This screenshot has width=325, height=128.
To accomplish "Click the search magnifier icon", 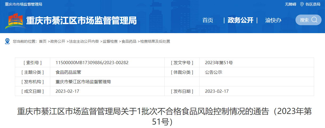I will (314, 20).
